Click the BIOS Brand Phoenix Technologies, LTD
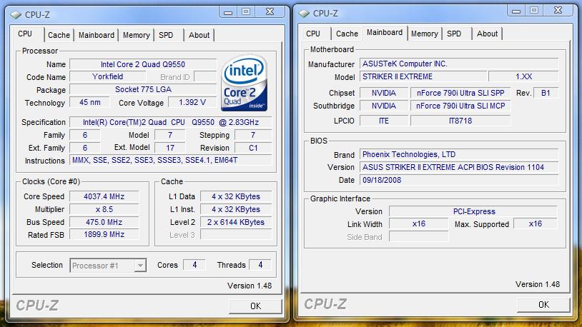 [459, 154]
